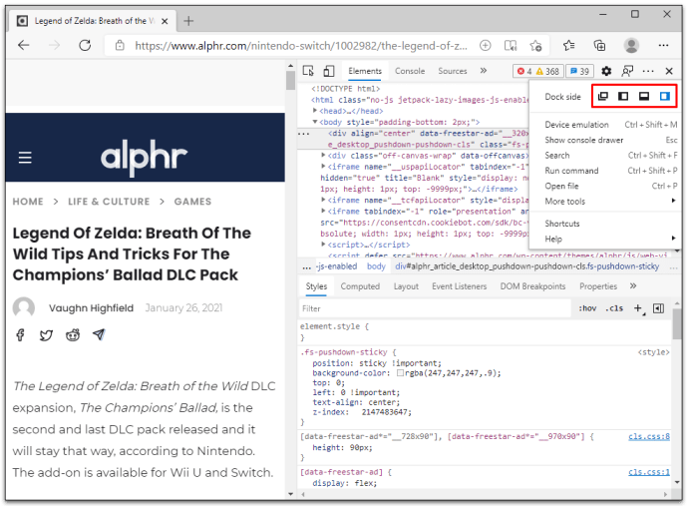
Task: Open the alphr hamburger menu
Action: 25,158
